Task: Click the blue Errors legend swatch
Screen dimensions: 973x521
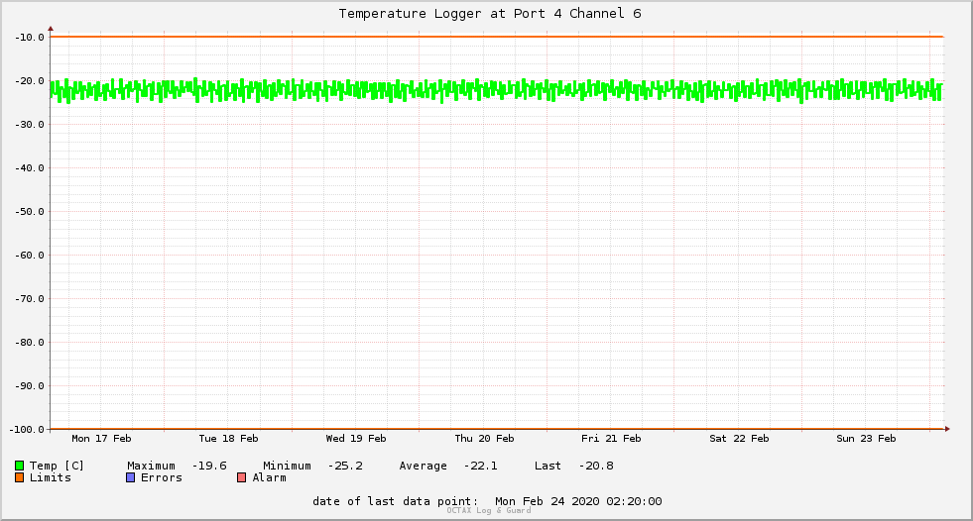Action: (130, 477)
